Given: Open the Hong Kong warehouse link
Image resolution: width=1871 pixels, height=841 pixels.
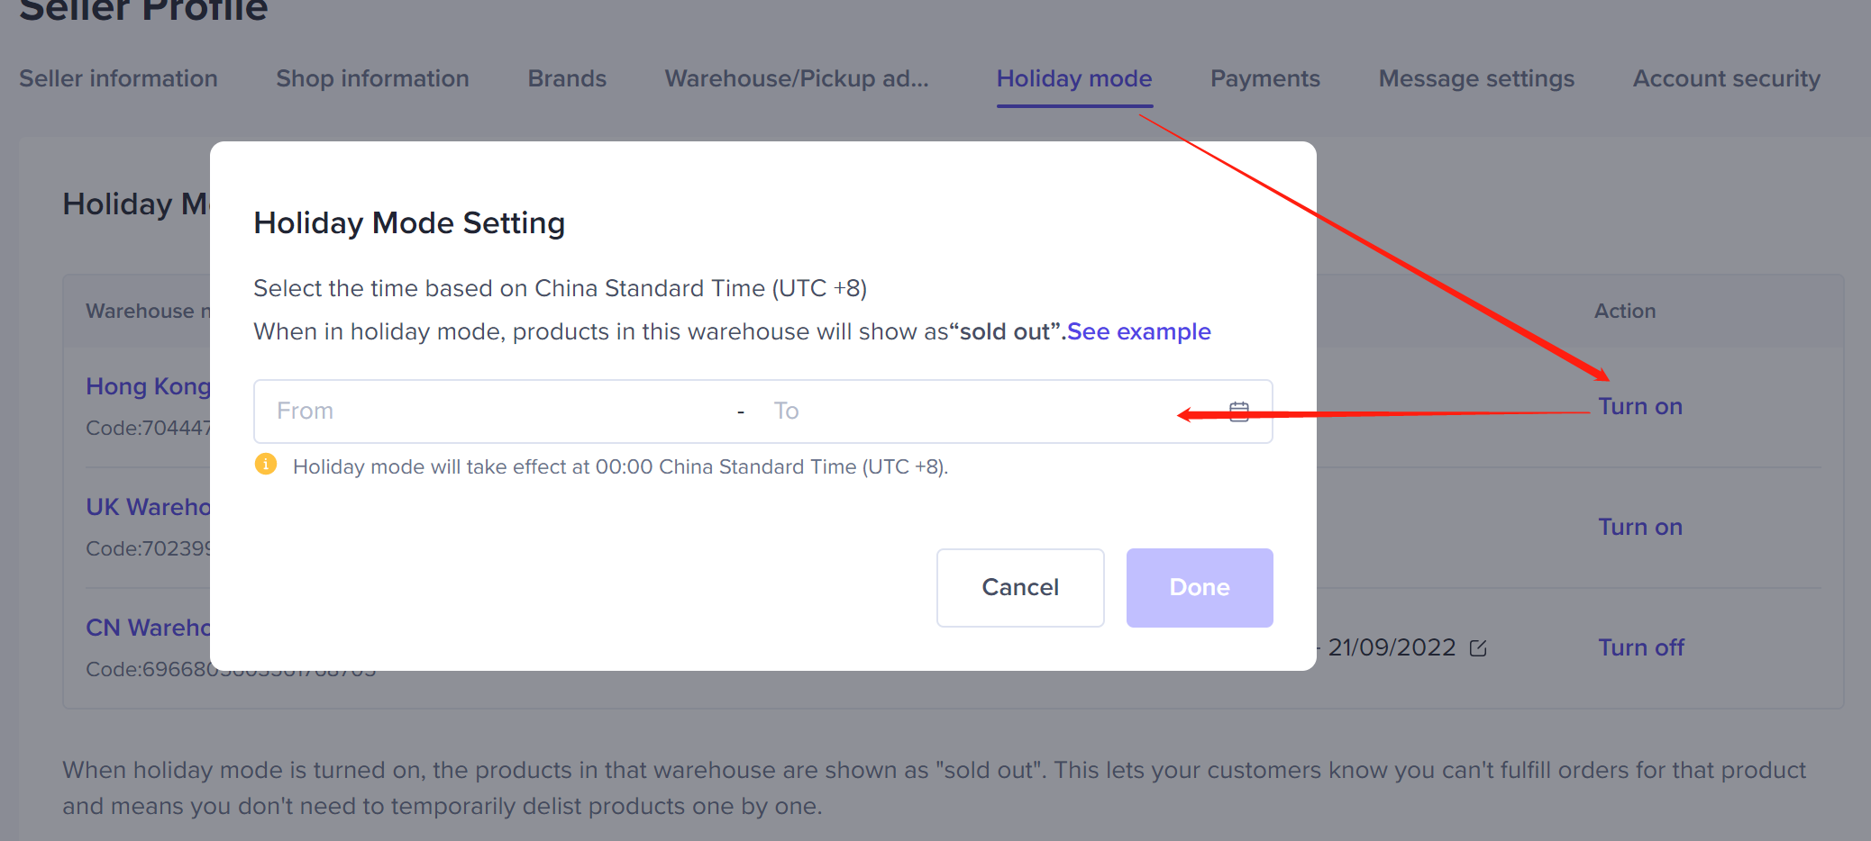Looking at the screenshot, I should pos(148,387).
